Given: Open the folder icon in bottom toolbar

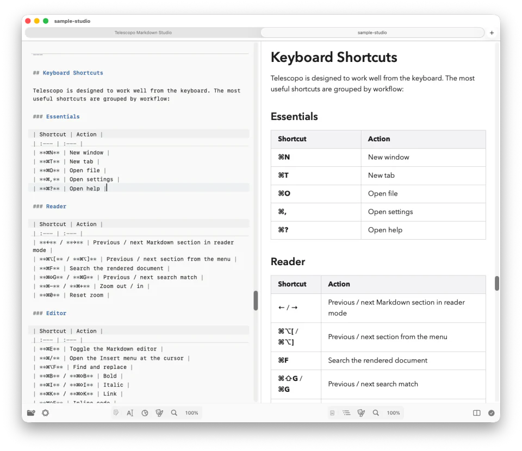Looking at the screenshot, I should pos(31,413).
